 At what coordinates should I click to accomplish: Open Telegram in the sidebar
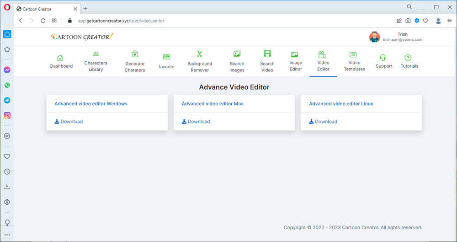pos(7,100)
